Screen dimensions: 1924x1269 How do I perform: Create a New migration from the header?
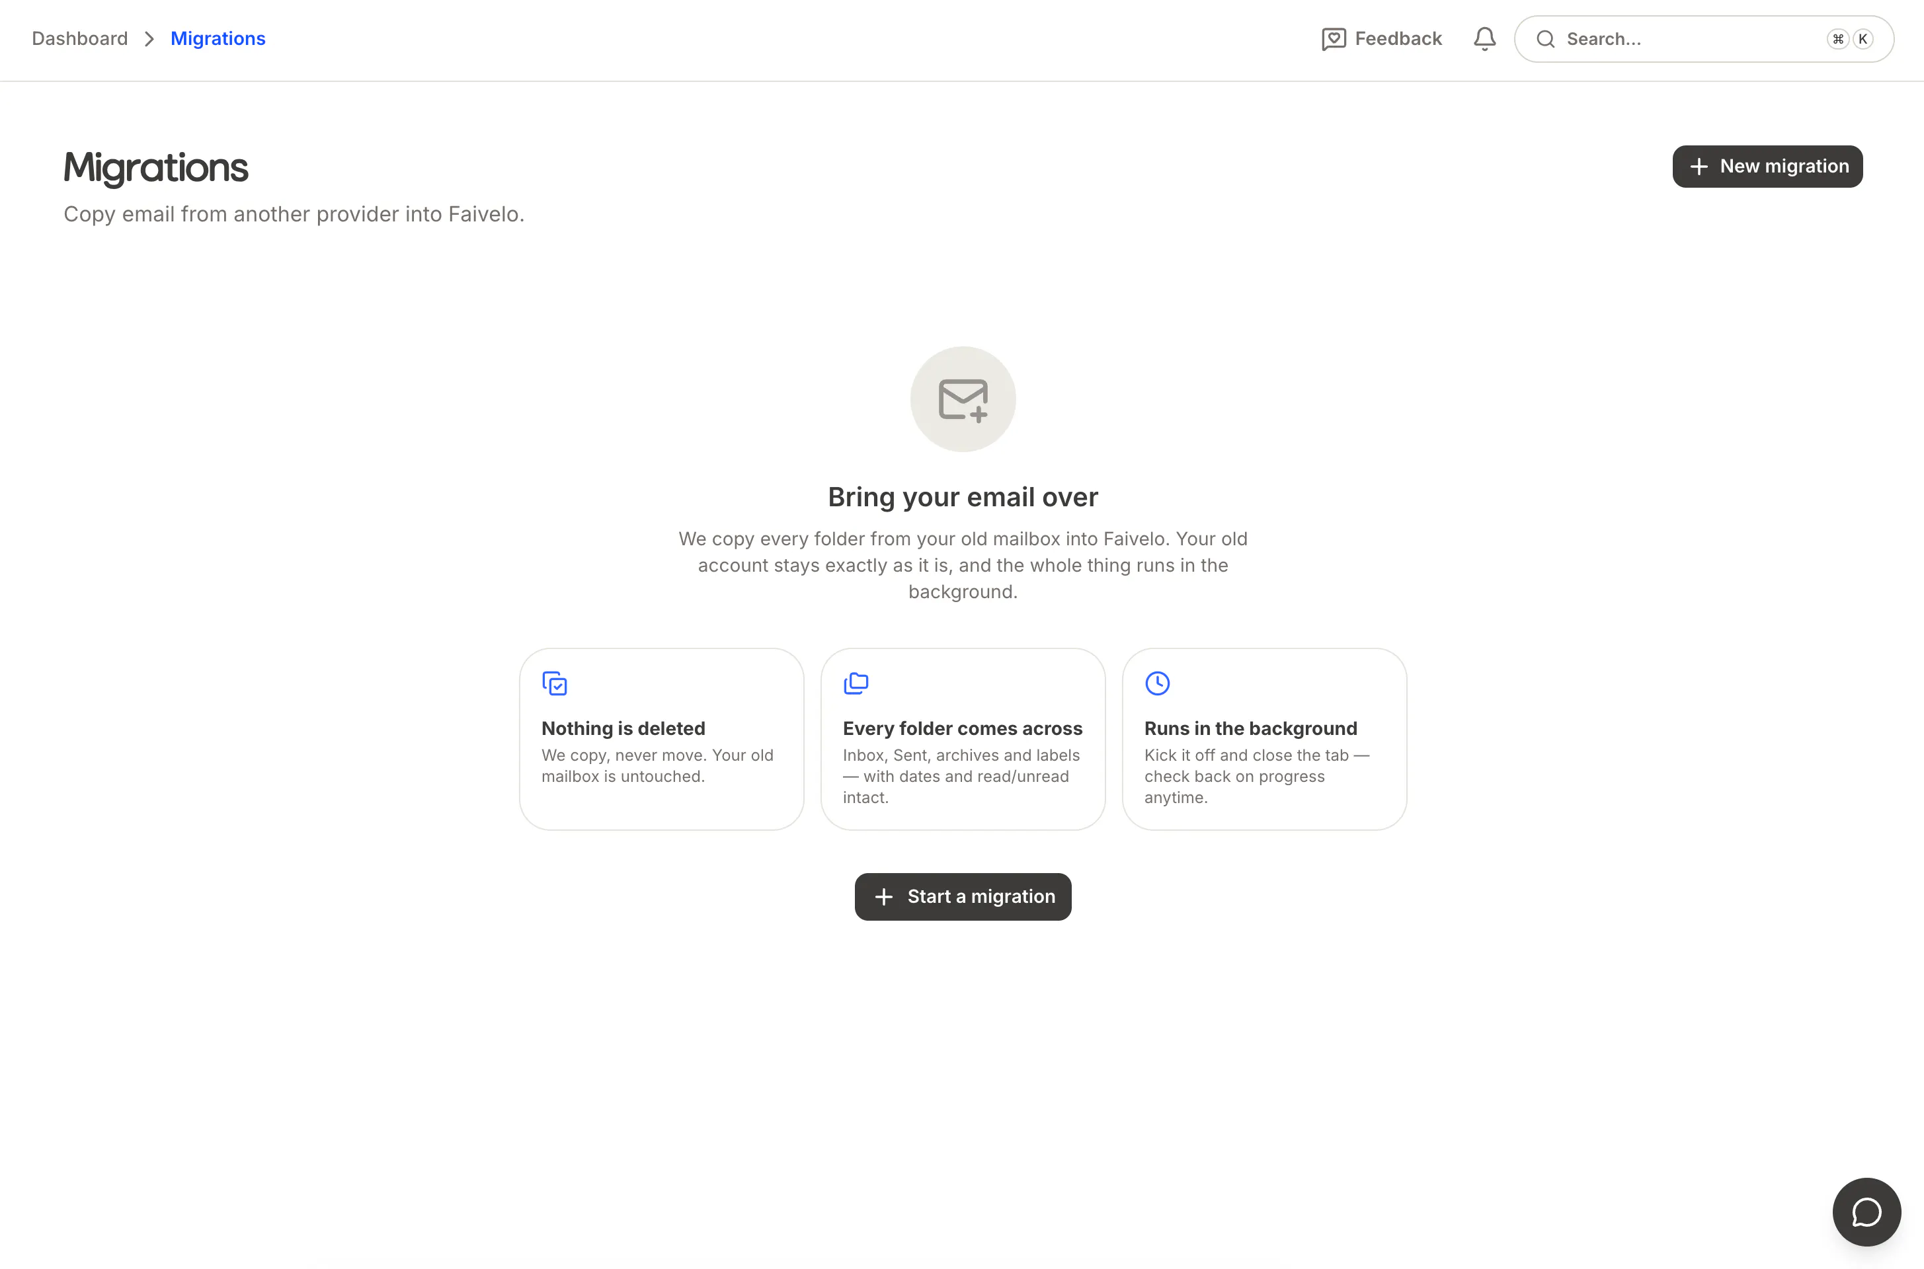click(x=1767, y=167)
